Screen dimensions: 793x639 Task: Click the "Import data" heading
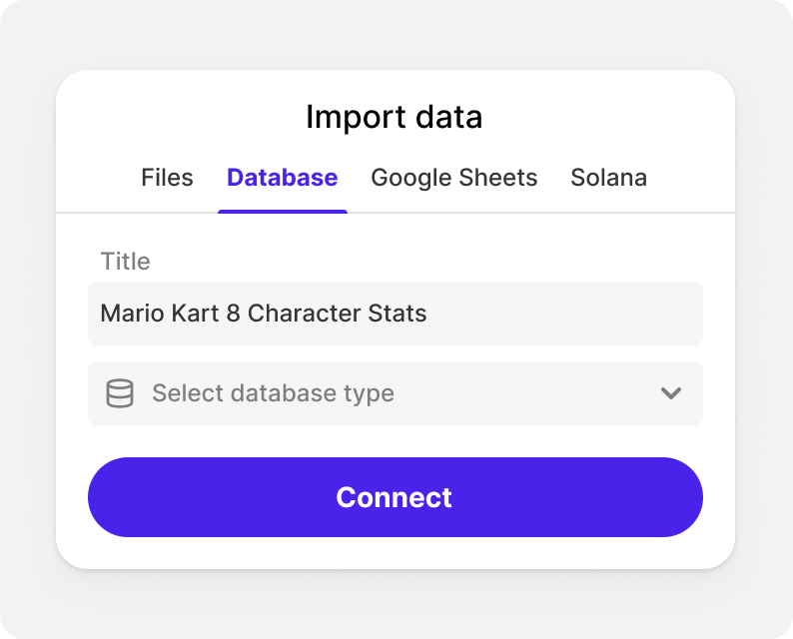coord(395,117)
